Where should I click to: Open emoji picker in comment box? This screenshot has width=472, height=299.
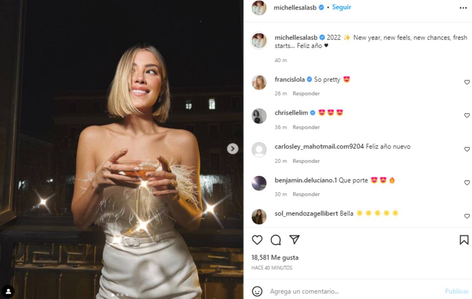tap(257, 292)
